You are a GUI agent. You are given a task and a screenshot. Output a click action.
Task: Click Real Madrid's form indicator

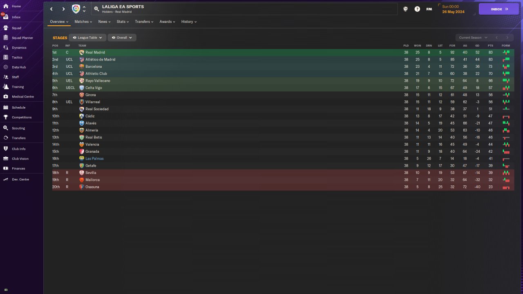506,53
